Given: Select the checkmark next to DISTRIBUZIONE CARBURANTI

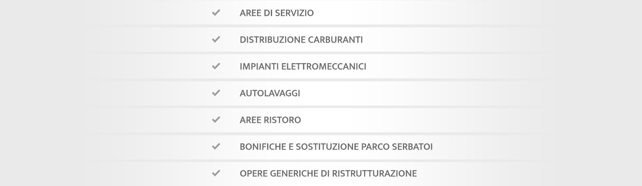Looking at the screenshot, I should 216,40.
